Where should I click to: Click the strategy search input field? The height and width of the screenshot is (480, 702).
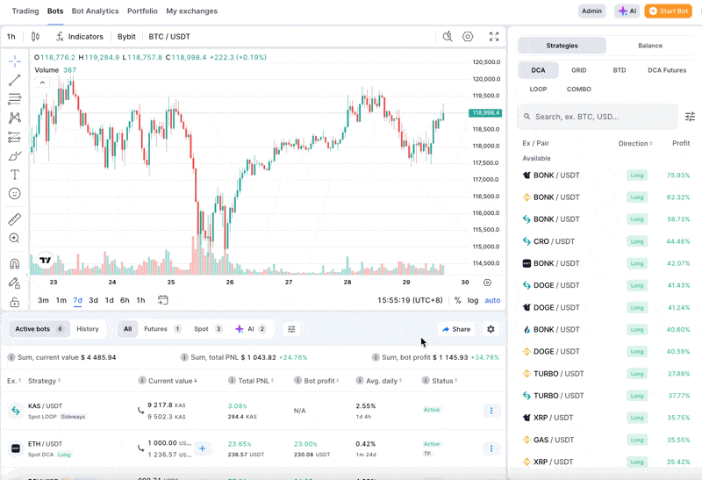pyautogui.click(x=600, y=117)
